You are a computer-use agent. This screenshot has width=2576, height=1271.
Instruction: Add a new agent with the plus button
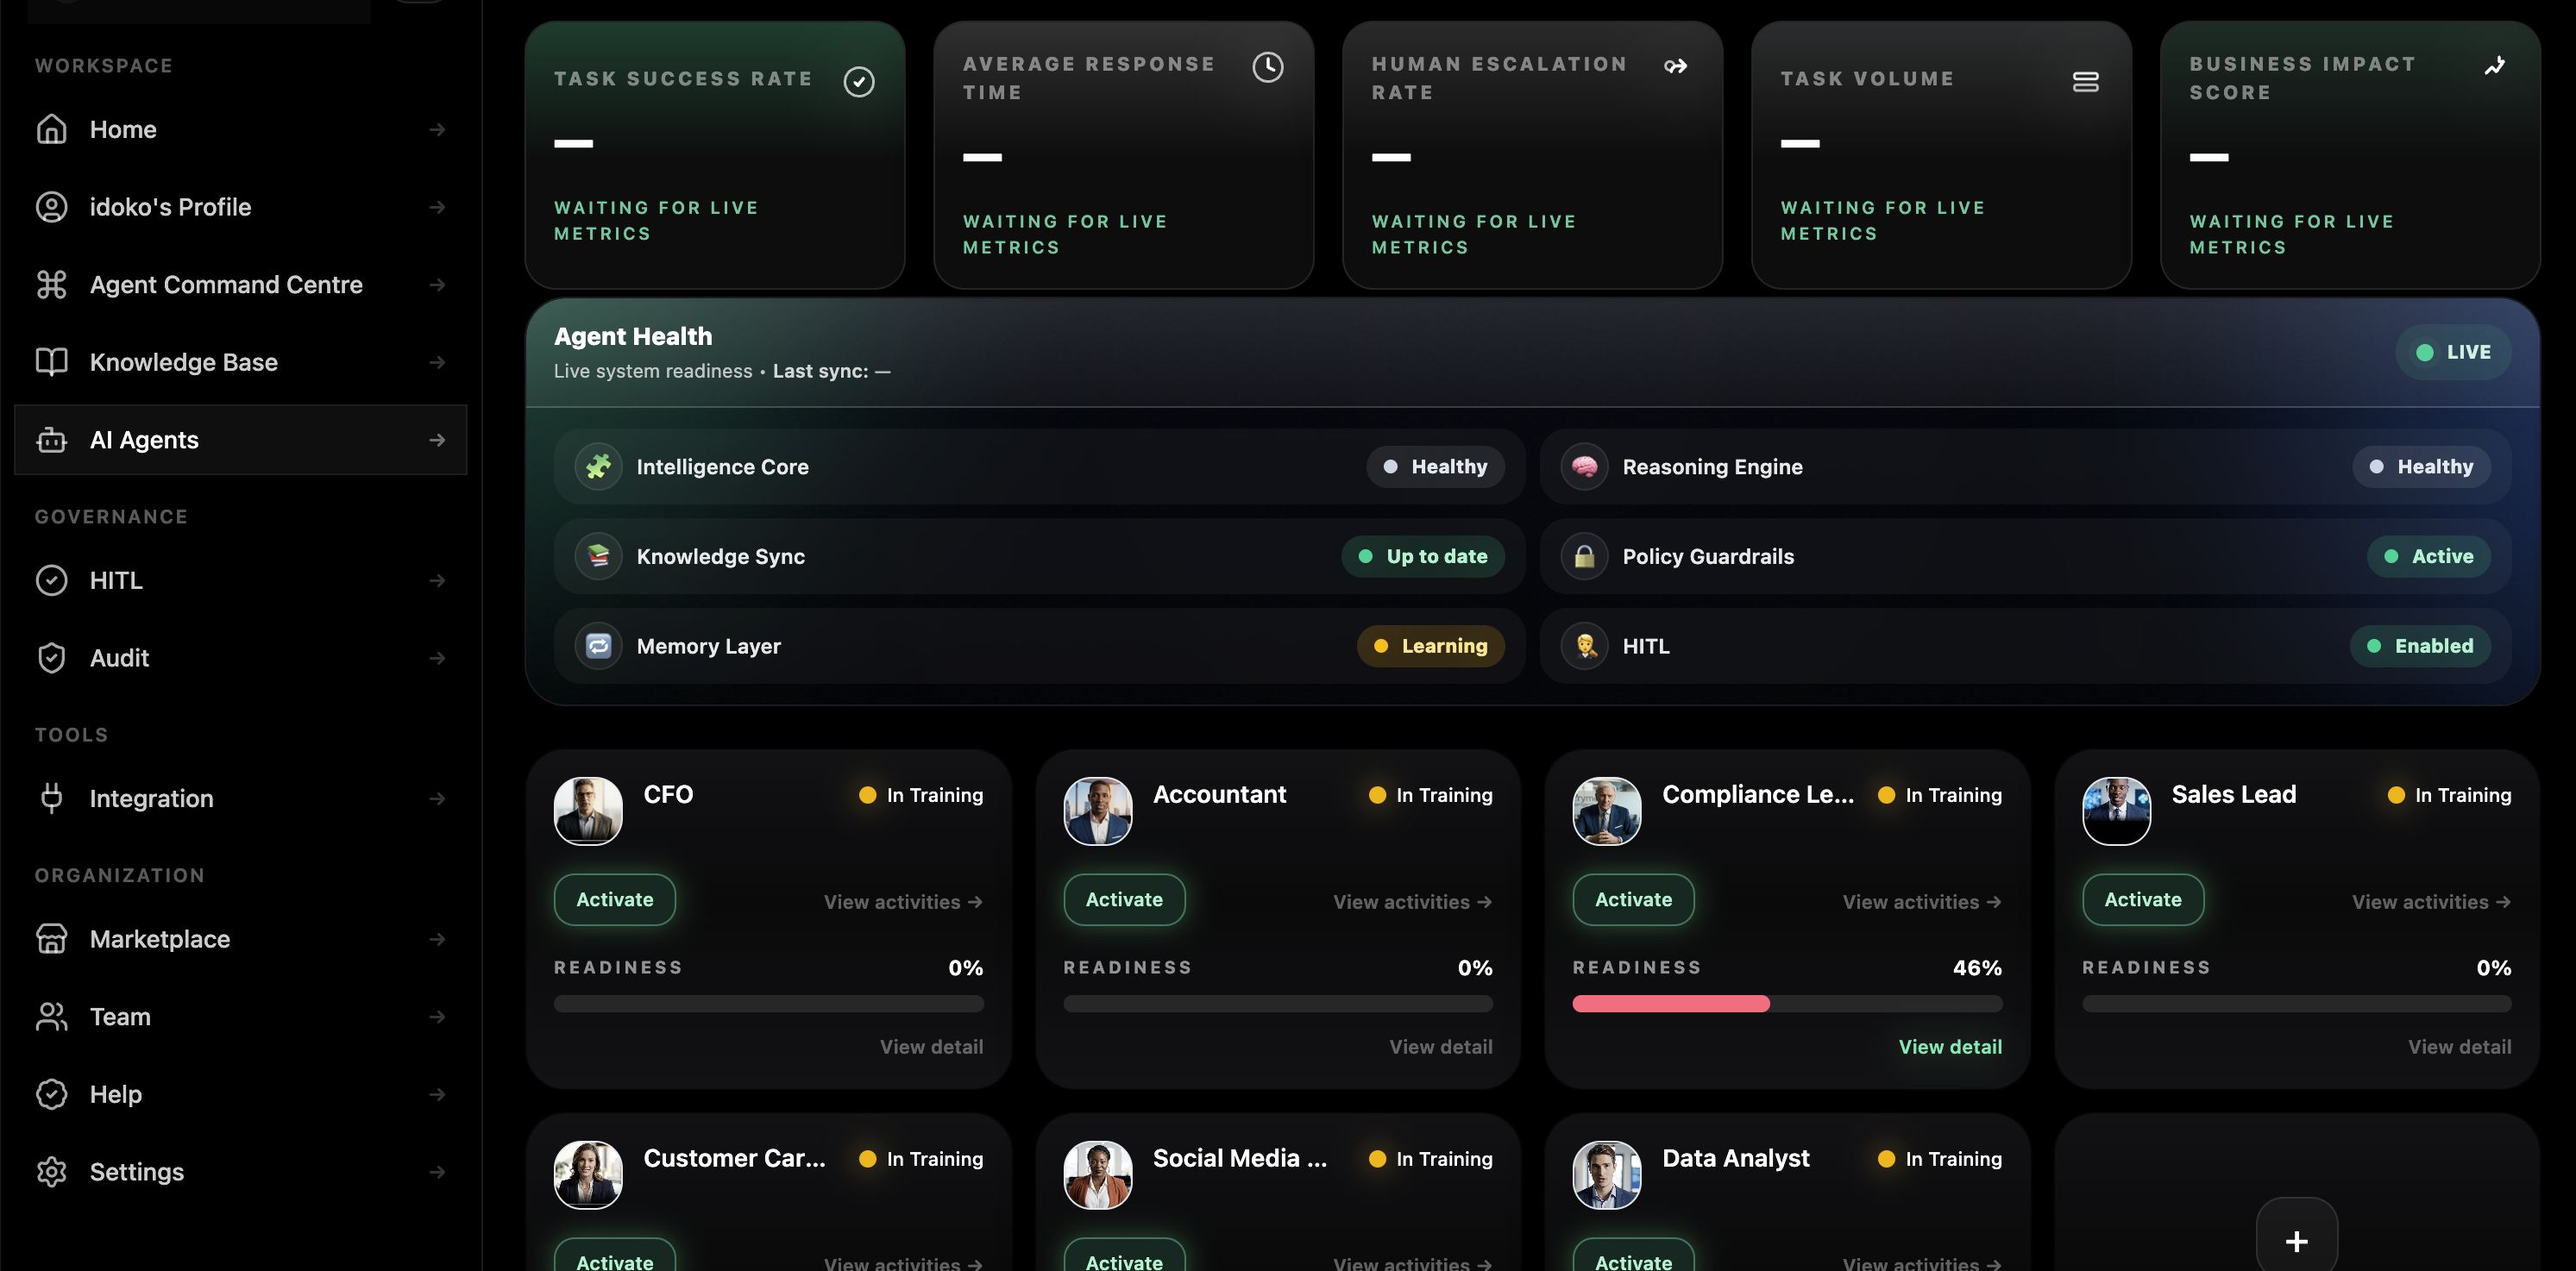[x=2297, y=1240]
